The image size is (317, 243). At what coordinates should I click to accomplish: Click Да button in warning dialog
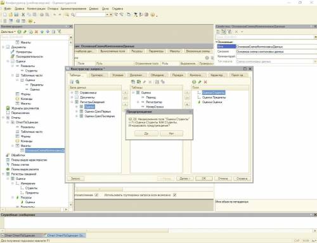(x=146, y=134)
